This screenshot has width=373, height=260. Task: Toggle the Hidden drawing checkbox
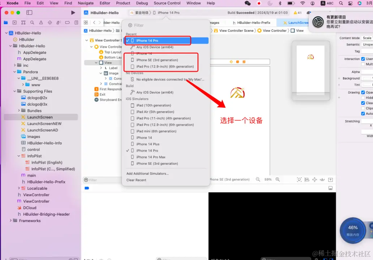pos(363,97)
